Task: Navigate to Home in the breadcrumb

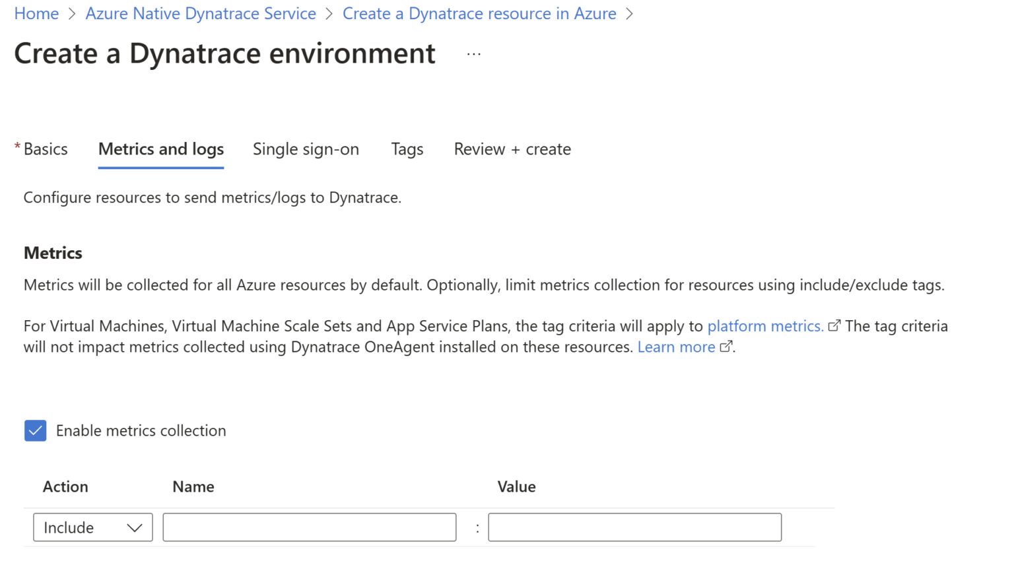Action: (36, 14)
